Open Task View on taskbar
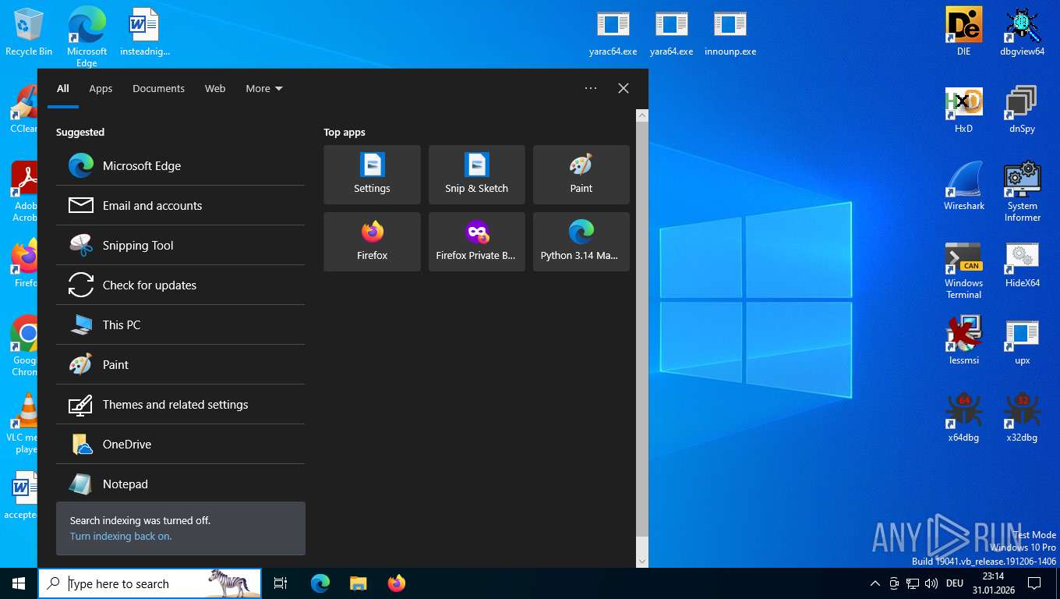 [x=281, y=583]
